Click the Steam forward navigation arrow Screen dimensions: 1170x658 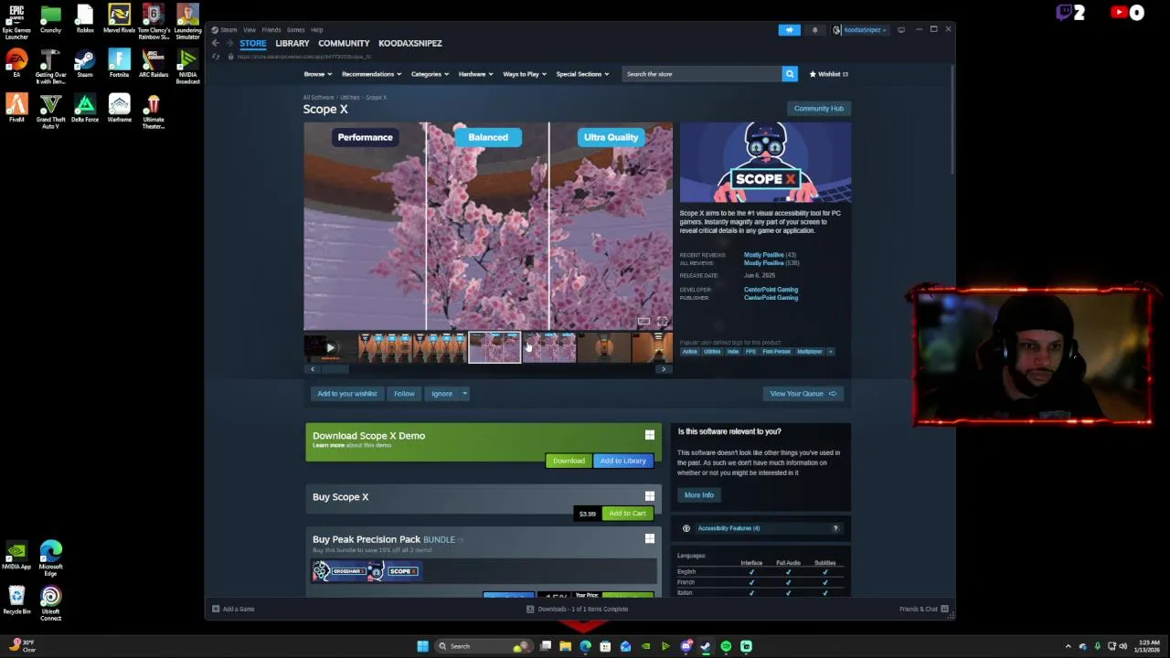click(x=229, y=43)
